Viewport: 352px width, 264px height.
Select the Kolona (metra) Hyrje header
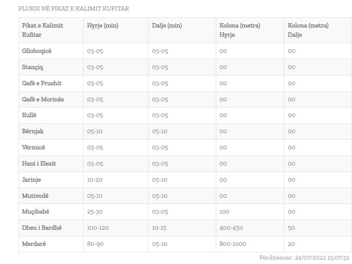tap(240, 30)
